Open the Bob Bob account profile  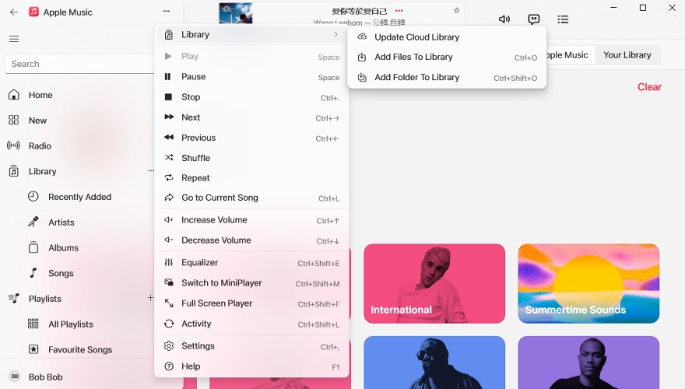click(x=45, y=377)
